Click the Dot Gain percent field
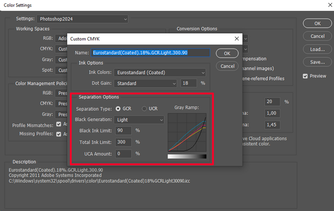 [188, 83]
